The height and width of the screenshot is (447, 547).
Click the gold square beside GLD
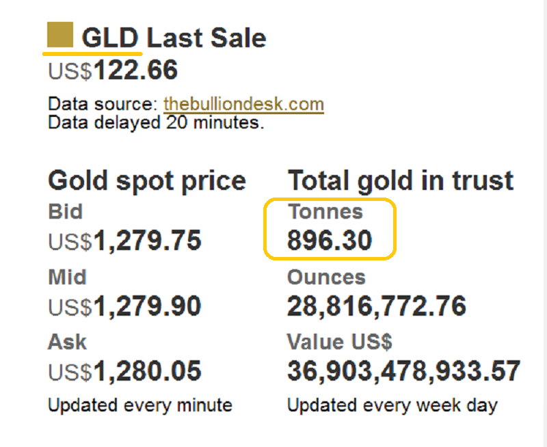click(x=59, y=35)
